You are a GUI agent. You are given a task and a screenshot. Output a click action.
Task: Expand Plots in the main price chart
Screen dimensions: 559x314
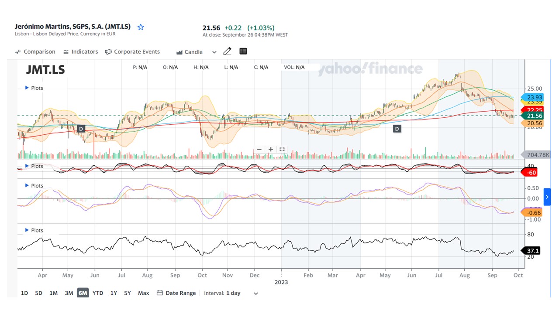[34, 88]
